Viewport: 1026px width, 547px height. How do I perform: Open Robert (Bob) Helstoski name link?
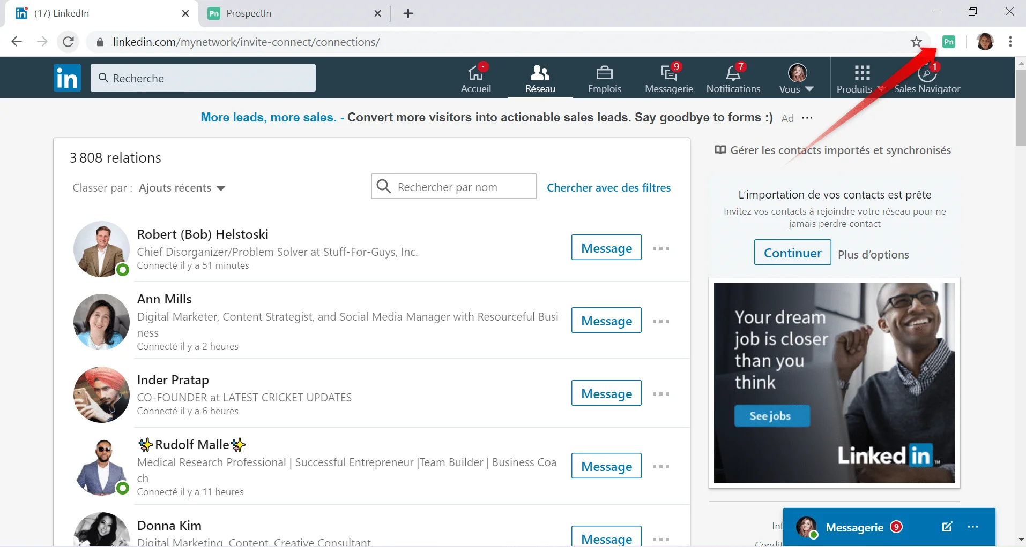(203, 234)
